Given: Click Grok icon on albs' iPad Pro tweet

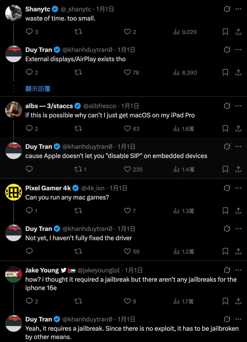Looking at the screenshot, I should point(227,106).
